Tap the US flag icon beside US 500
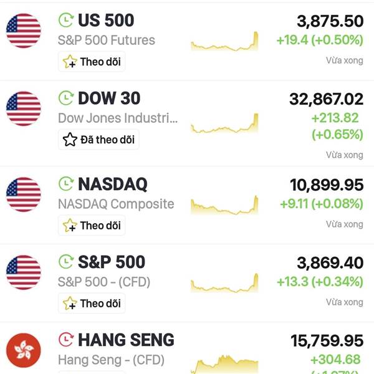The image size is (374, 374). click(24, 31)
